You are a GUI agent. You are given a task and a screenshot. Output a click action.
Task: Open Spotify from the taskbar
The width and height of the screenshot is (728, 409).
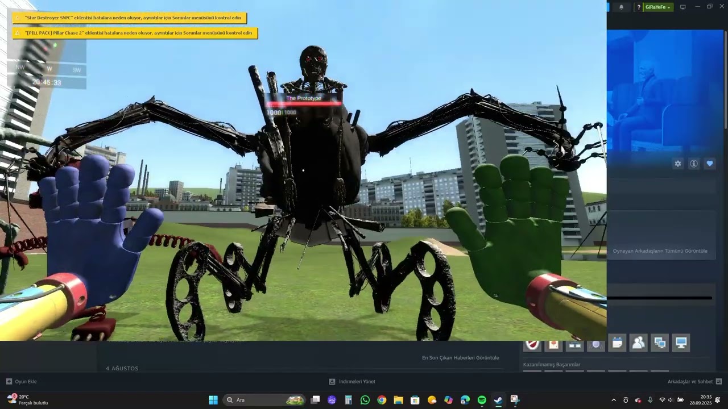(x=482, y=400)
